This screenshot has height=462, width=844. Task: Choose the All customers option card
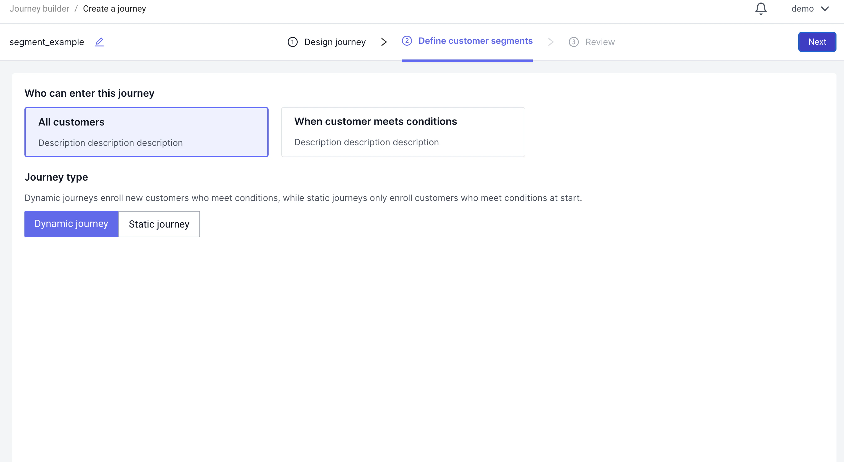click(147, 132)
